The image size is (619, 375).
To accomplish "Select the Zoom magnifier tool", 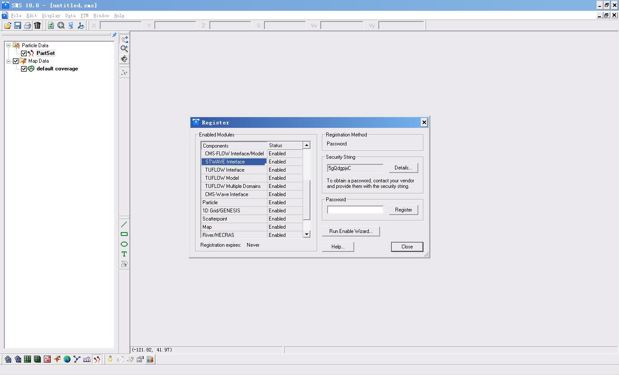I will (x=124, y=49).
